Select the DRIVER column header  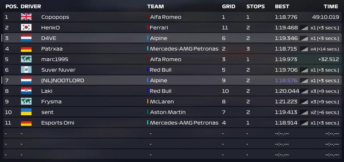pos(31,6)
